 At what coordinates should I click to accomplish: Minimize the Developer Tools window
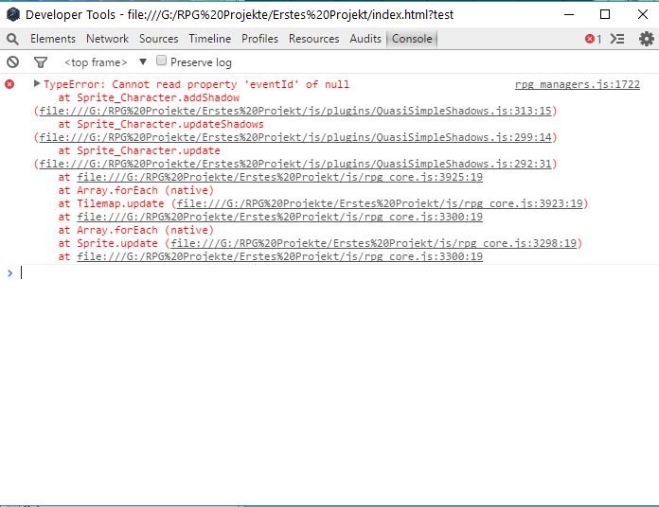point(569,15)
